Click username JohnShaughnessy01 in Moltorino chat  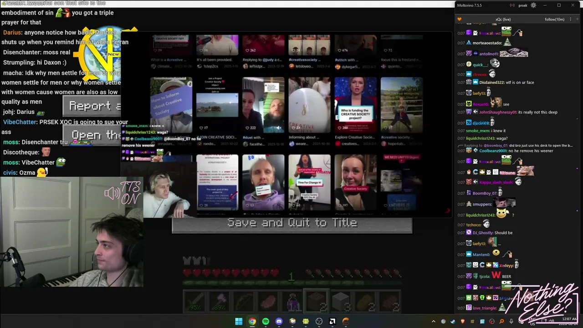(498, 112)
